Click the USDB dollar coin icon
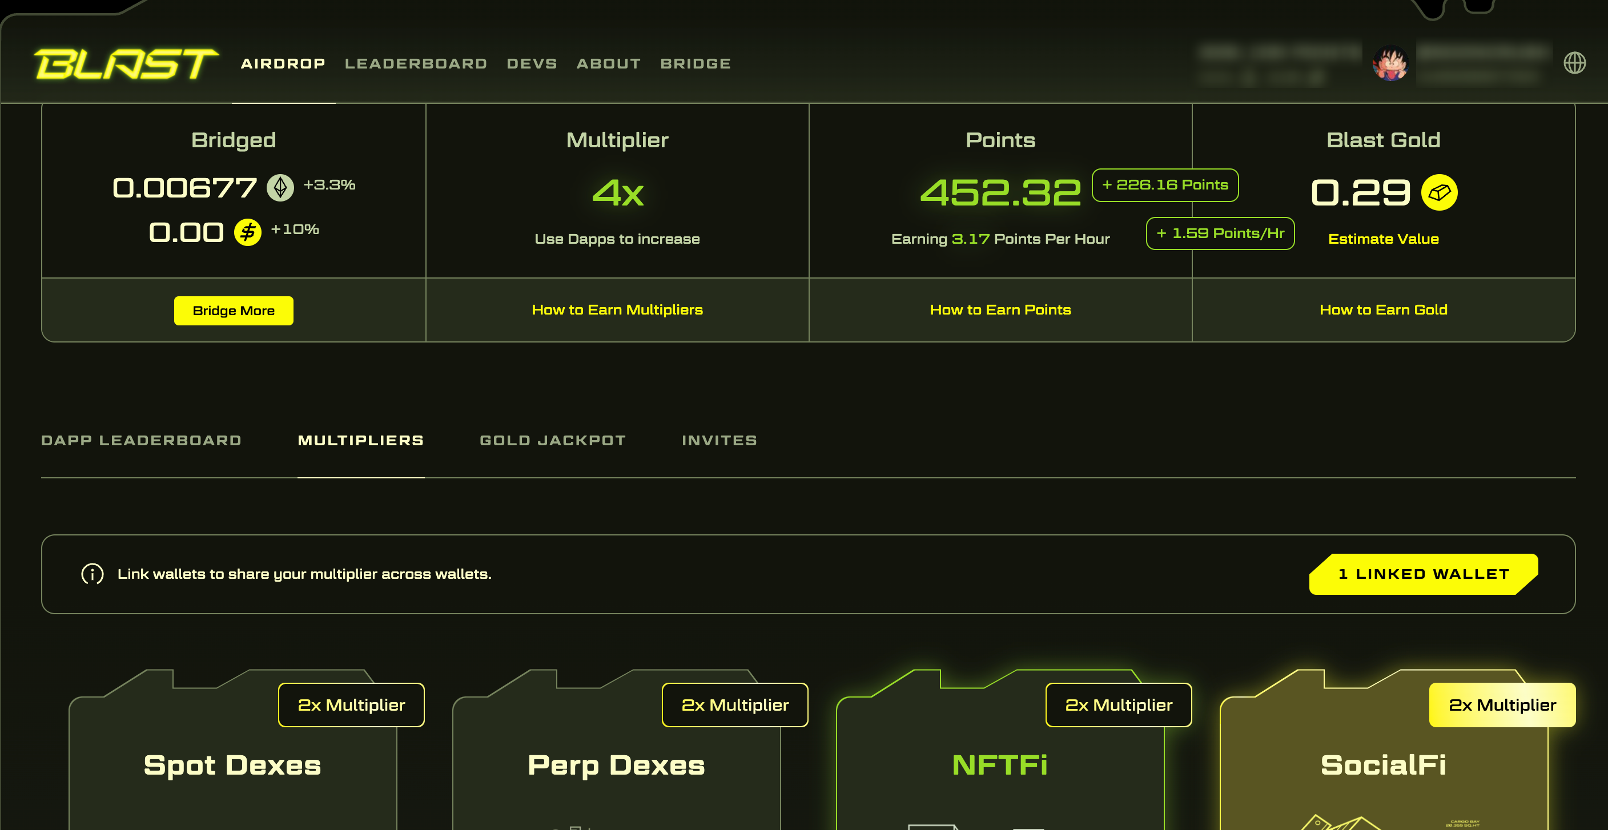The height and width of the screenshot is (830, 1608). 248,232
